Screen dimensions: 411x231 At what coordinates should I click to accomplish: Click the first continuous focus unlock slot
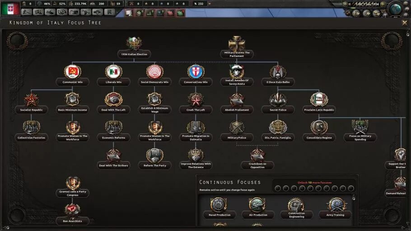[278, 188]
